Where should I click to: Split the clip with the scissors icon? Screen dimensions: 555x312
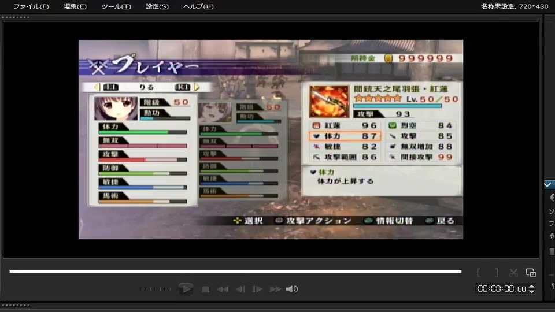point(513,272)
